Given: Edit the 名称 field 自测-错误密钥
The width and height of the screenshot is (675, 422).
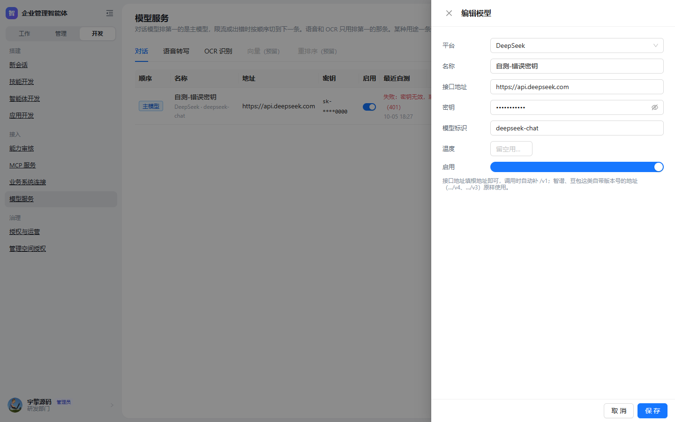Looking at the screenshot, I should point(577,66).
